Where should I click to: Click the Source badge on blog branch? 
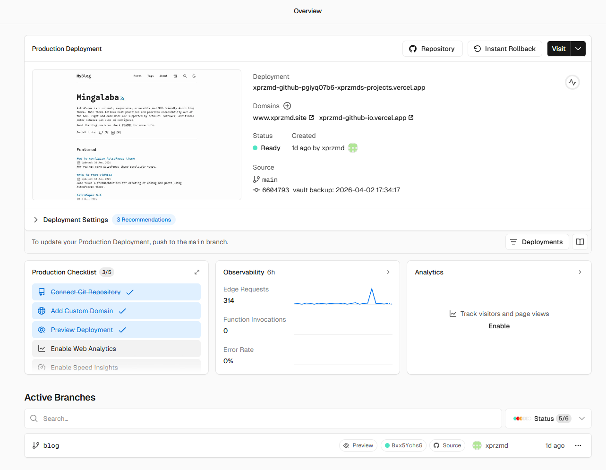447,445
